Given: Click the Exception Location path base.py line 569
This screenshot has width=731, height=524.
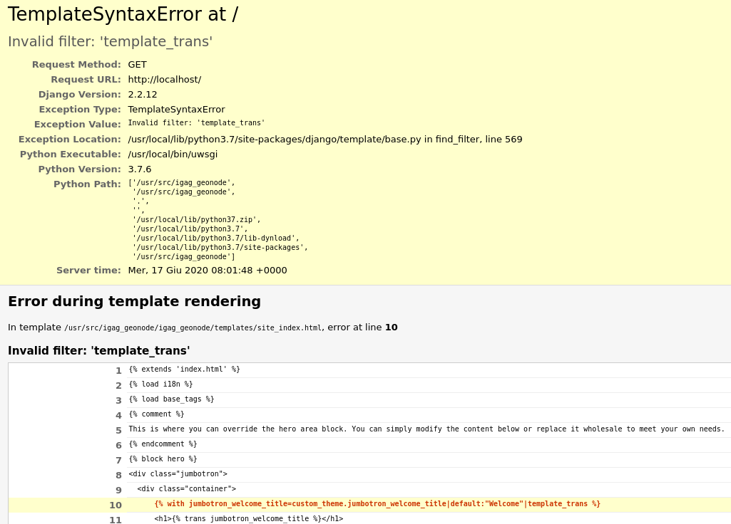Looking at the screenshot, I should [x=325, y=139].
